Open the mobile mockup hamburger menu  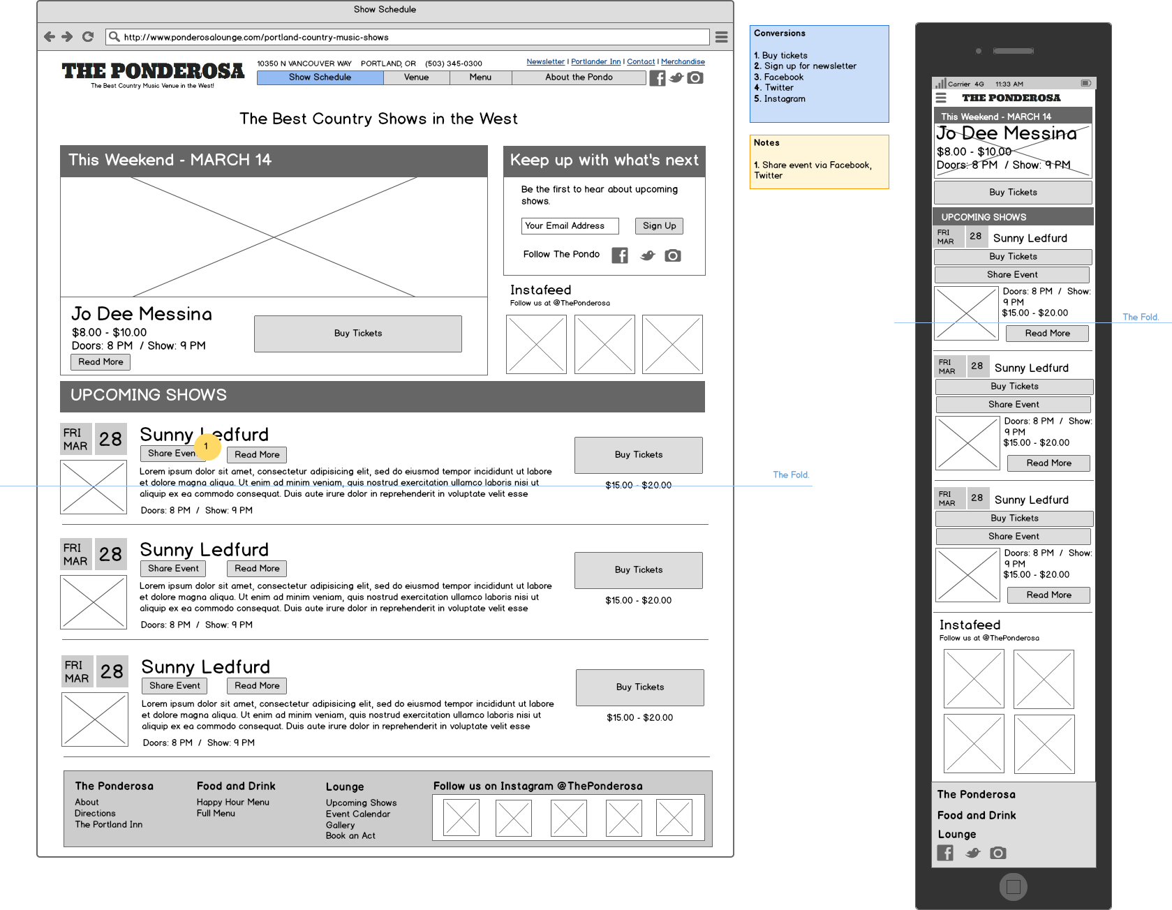click(x=941, y=98)
